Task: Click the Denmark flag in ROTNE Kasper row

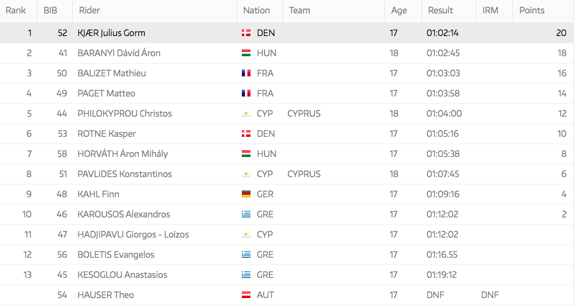Action: pos(246,134)
